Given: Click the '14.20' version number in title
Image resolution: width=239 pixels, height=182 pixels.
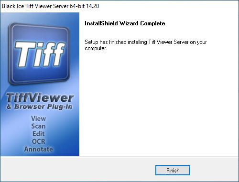Looking at the screenshot, I should [x=93, y=6].
